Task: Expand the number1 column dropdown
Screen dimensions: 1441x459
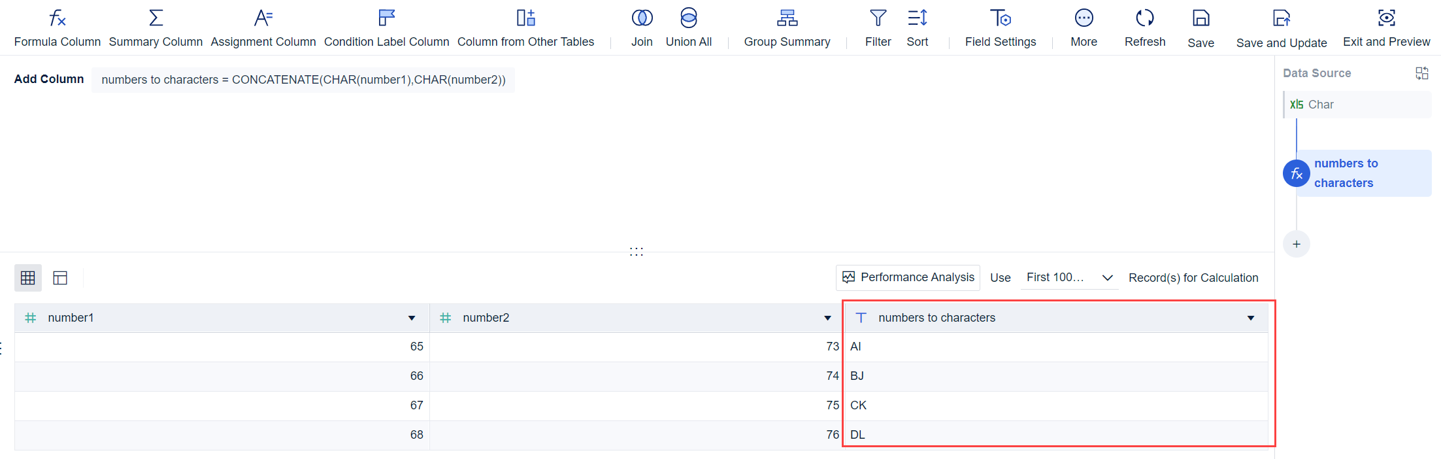Action: coord(412,318)
